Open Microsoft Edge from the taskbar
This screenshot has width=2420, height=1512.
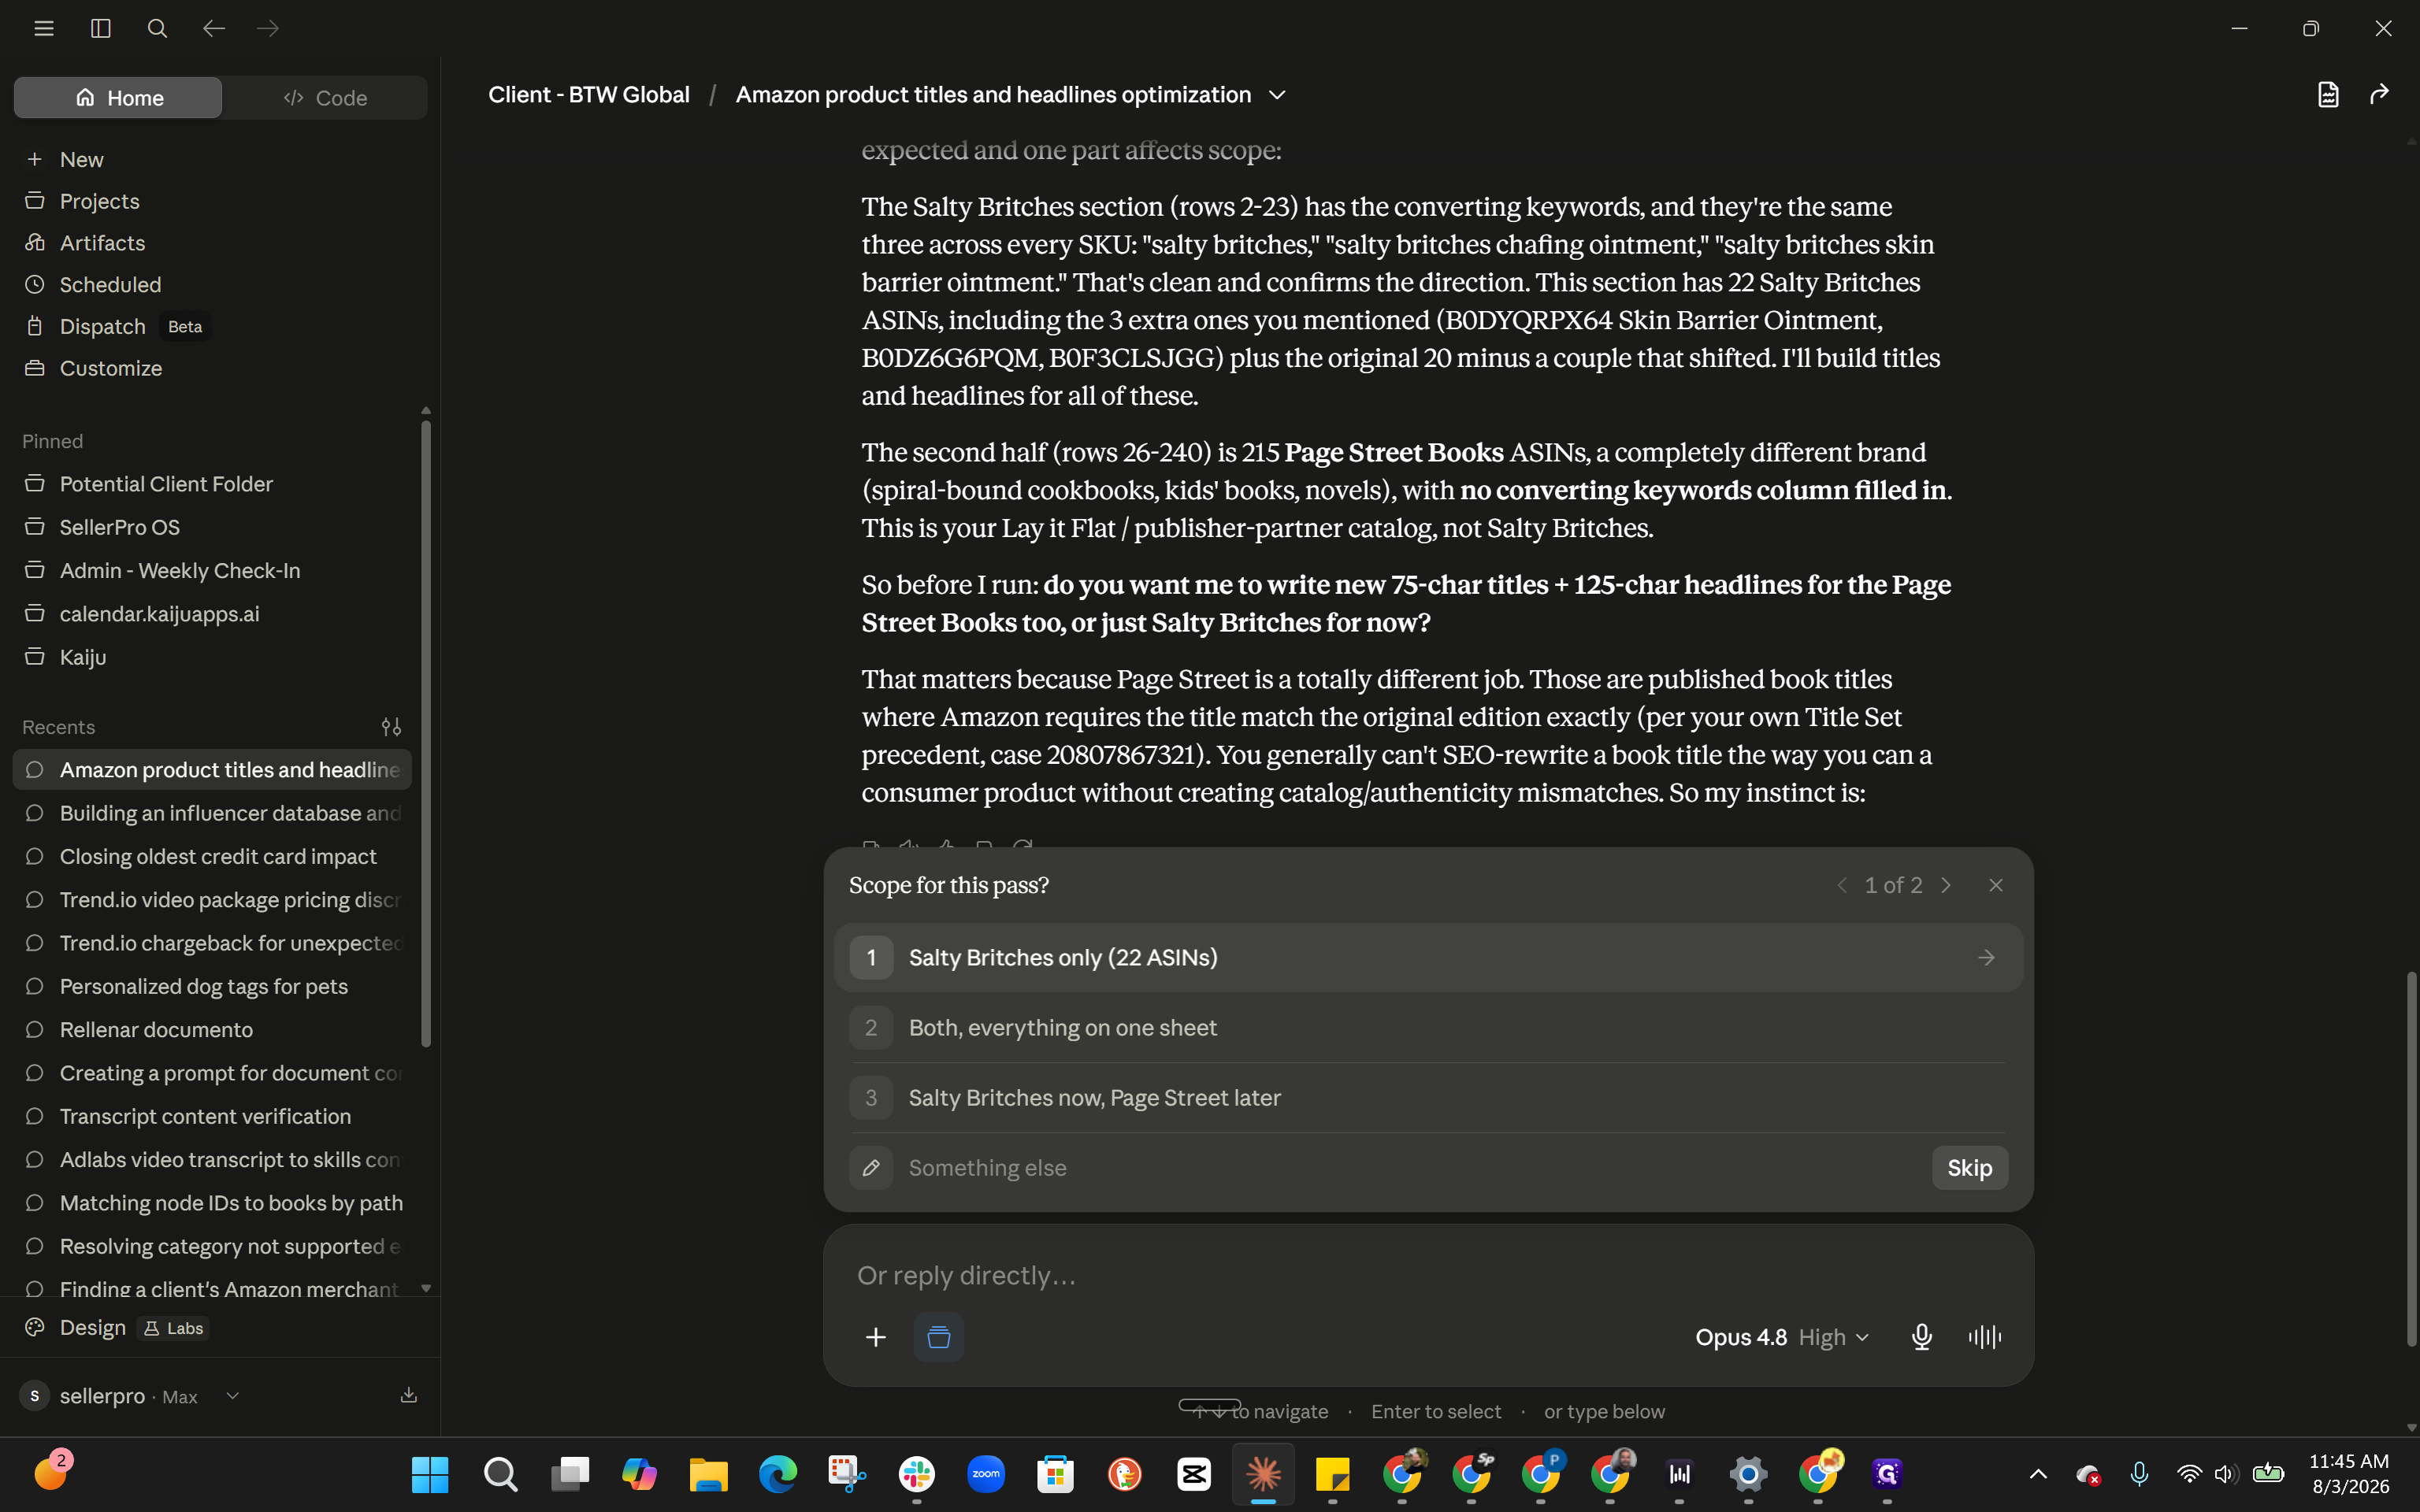[x=777, y=1474]
